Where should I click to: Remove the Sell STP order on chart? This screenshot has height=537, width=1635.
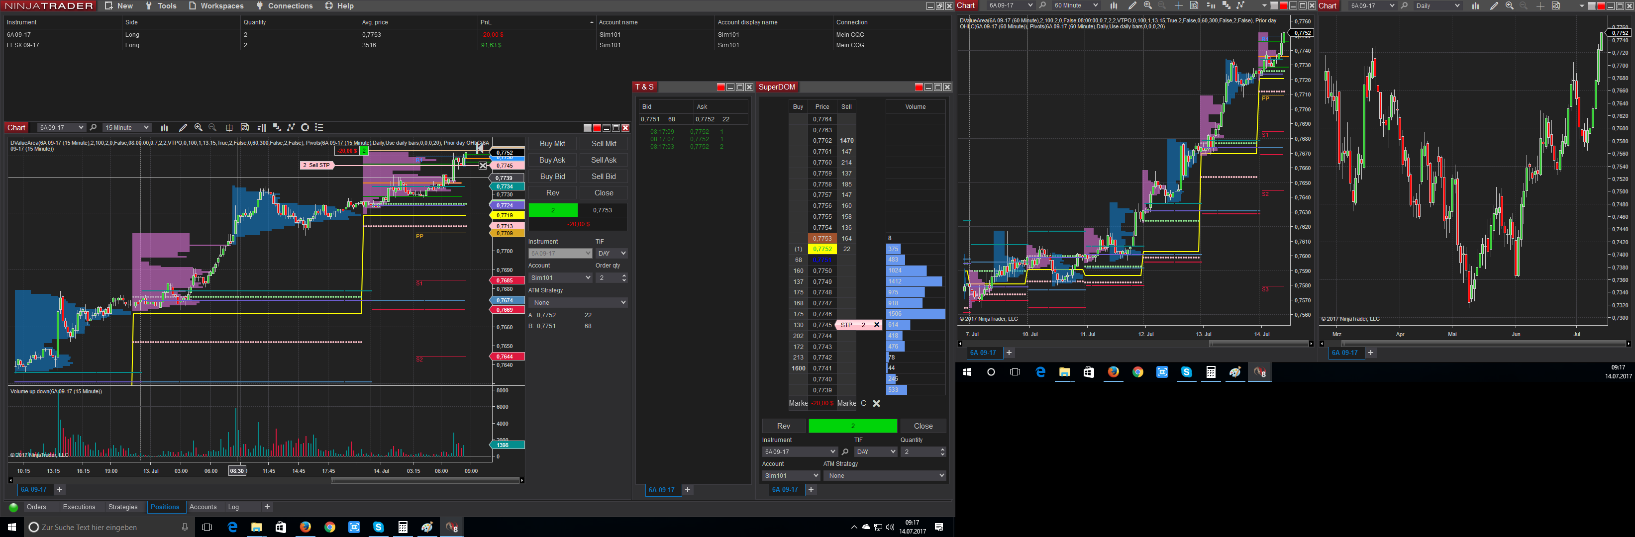tap(482, 166)
